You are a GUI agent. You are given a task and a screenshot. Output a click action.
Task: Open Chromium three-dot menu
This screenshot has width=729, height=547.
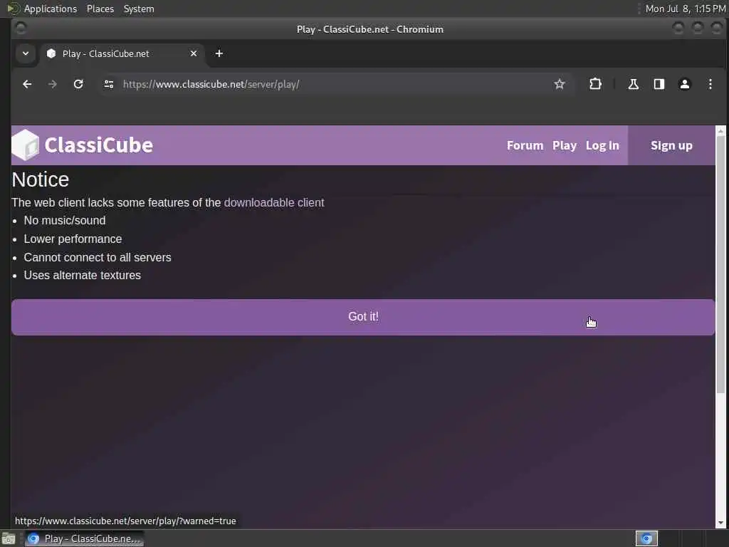710,84
